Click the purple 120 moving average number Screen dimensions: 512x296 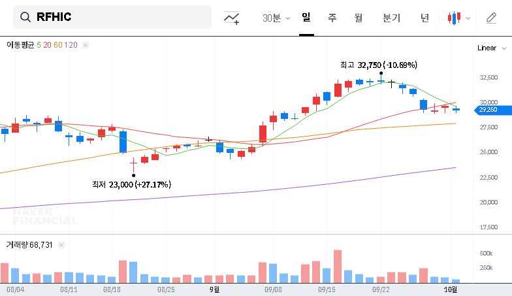click(72, 44)
